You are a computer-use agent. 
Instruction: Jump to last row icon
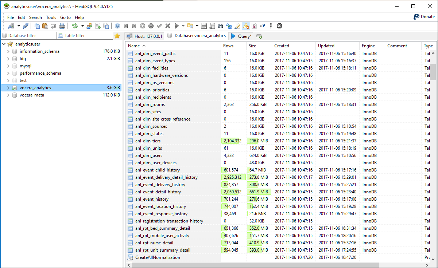(134, 26)
